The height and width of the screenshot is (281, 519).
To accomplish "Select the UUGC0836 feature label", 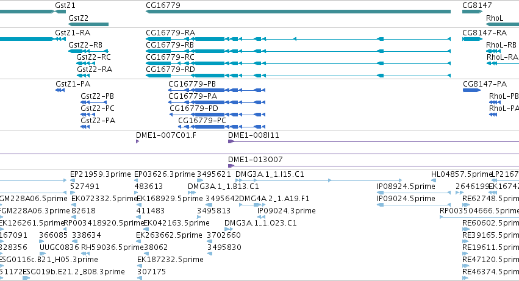I will (x=59, y=247).
